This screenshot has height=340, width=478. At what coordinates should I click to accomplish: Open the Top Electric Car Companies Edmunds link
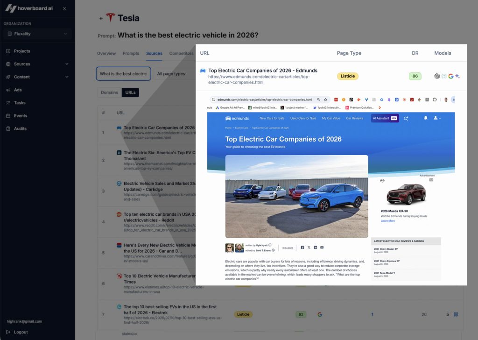263,71
